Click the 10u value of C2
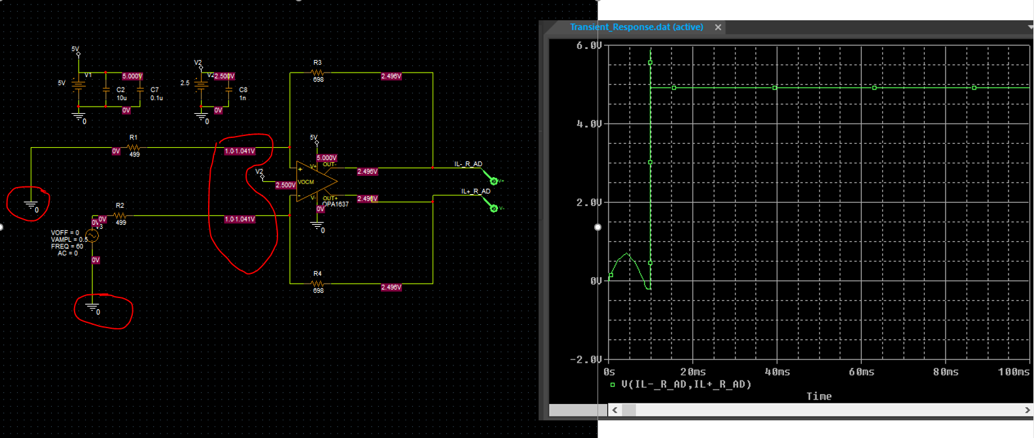This screenshot has height=438, width=1034. click(122, 98)
